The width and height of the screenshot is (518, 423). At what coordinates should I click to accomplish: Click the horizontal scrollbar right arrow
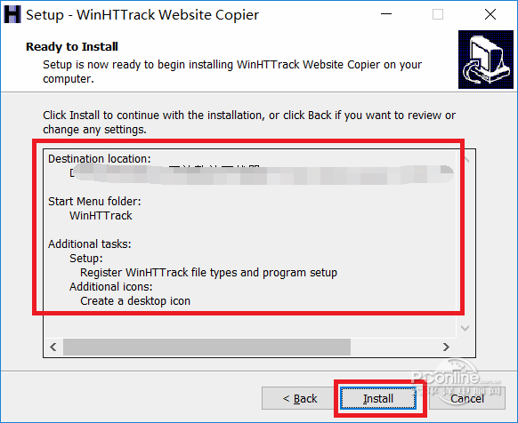pyautogui.click(x=446, y=347)
